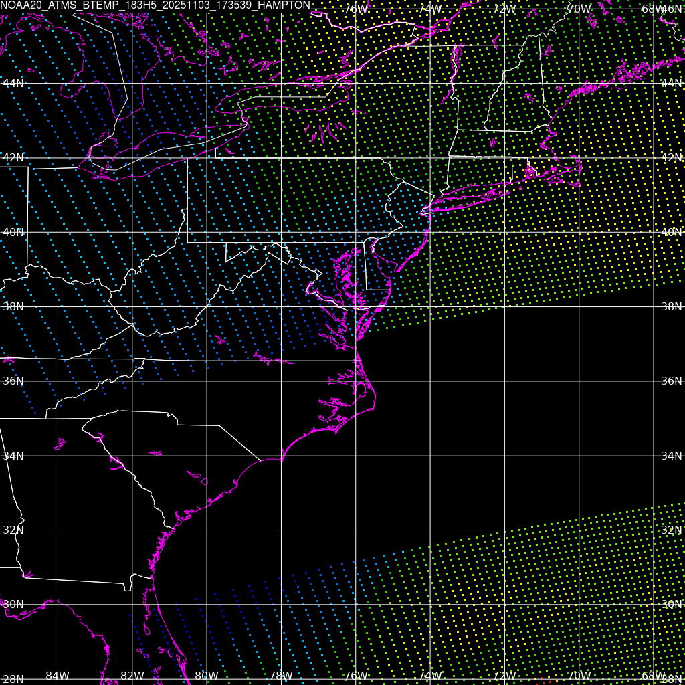This screenshot has height=685, width=685.
Task: Click the 70W label at bottom edge
Action: pyautogui.click(x=578, y=676)
